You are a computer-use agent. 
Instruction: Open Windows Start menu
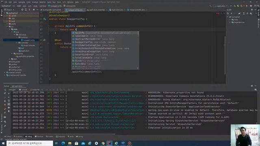[x=3, y=143]
